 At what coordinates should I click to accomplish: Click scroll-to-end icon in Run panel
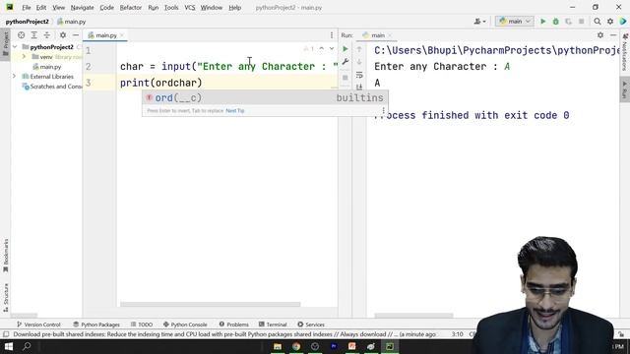(359, 87)
